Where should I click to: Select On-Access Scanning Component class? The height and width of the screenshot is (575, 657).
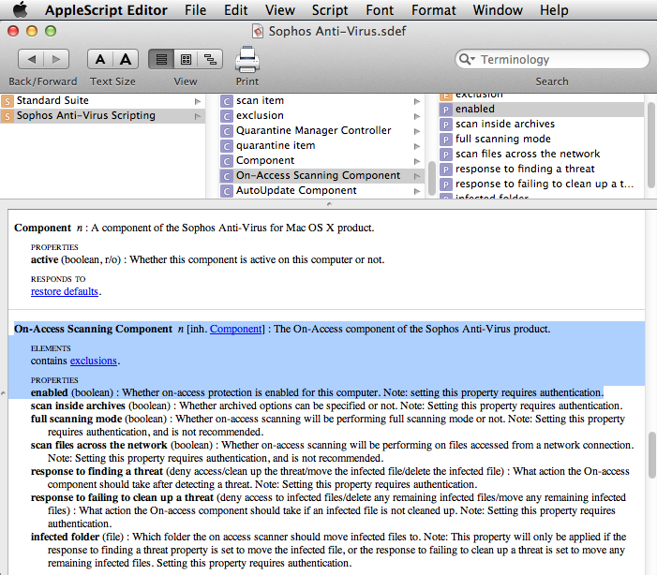tap(321, 175)
